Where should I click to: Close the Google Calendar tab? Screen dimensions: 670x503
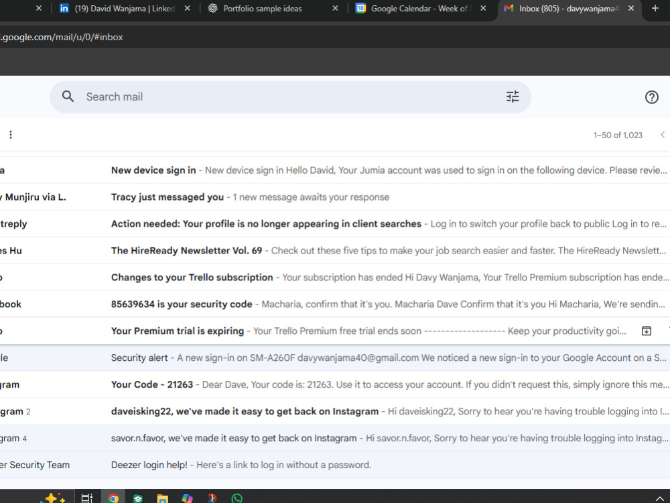[x=483, y=9]
